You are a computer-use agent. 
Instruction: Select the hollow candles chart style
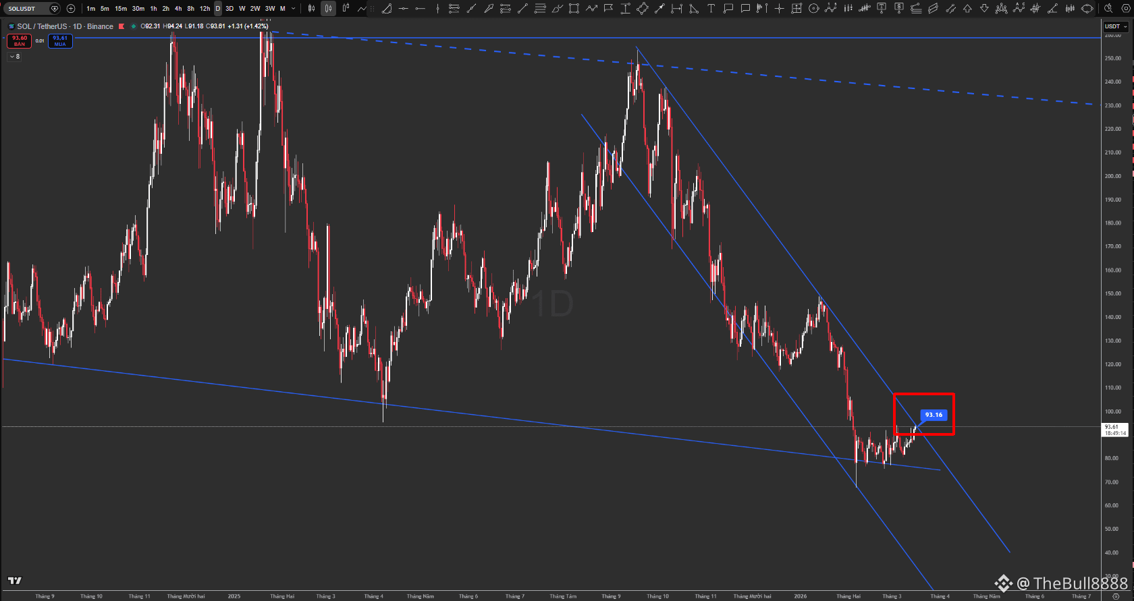pyautogui.click(x=346, y=9)
